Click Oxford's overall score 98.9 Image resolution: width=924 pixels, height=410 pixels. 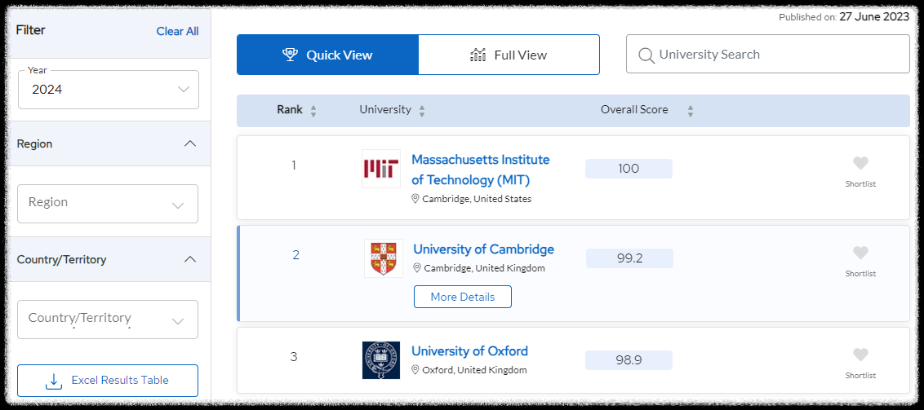(x=629, y=360)
